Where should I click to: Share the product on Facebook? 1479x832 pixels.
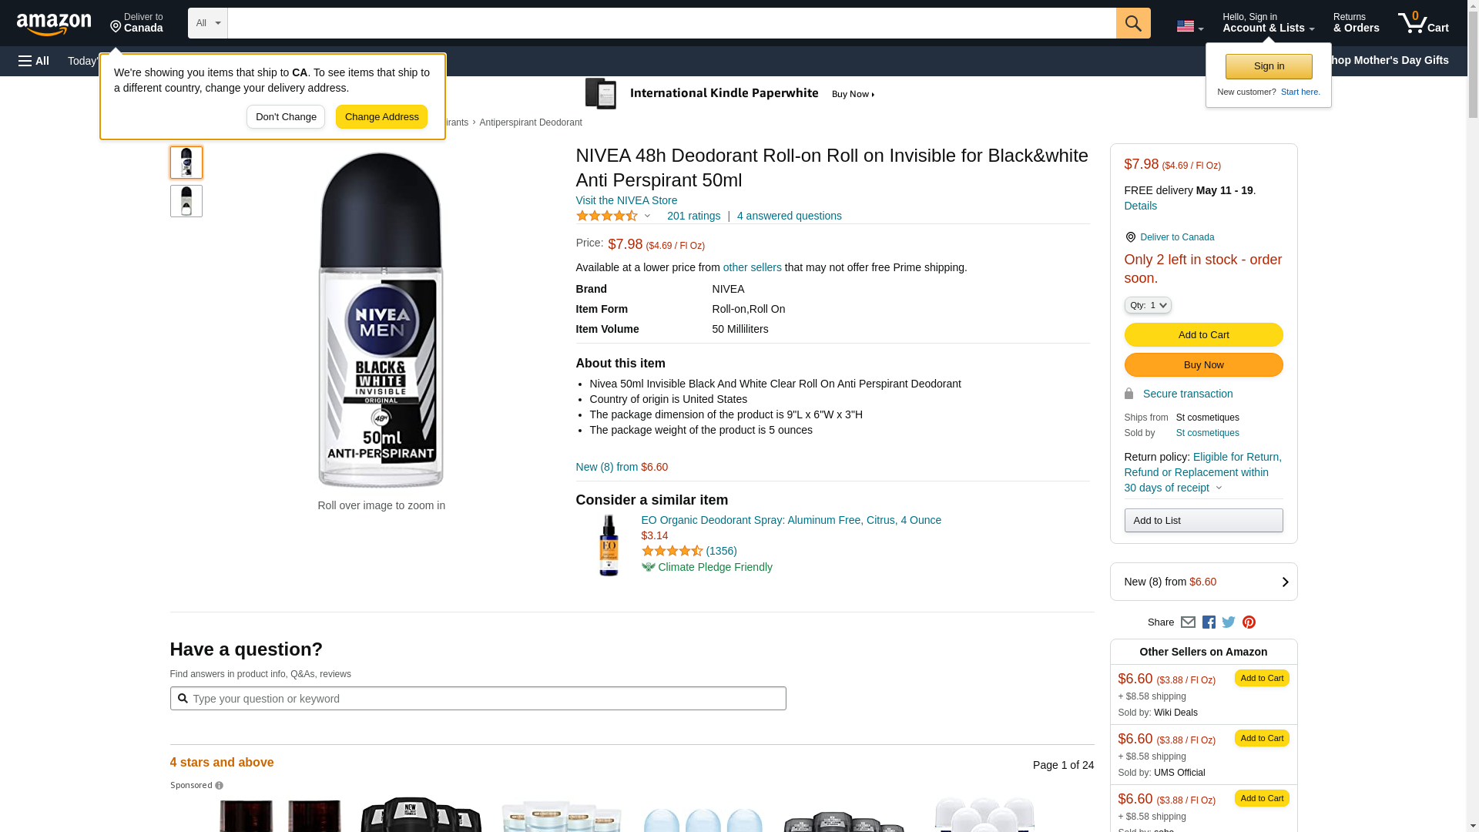[x=1209, y=622]
